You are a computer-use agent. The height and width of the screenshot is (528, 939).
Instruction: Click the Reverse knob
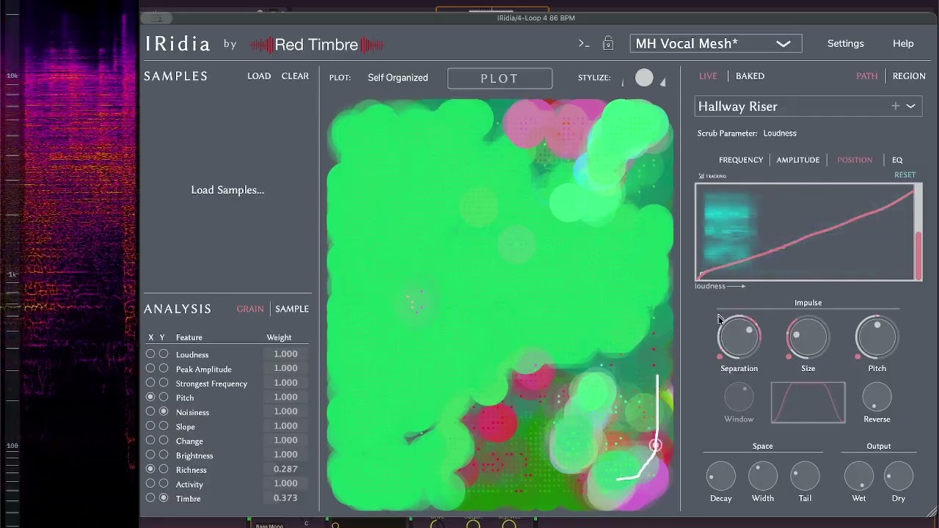(x=877, y=397)
